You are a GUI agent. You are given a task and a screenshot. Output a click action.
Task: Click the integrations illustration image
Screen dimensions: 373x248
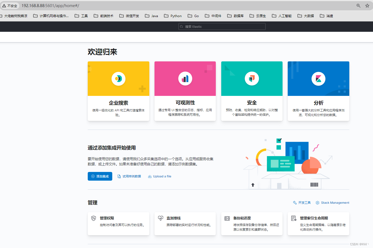(x=288, y=164)
